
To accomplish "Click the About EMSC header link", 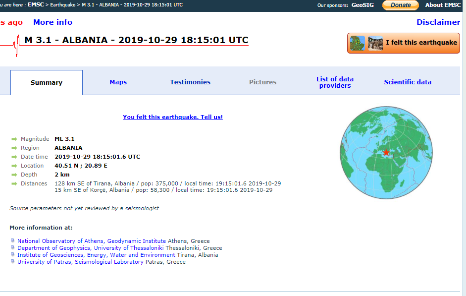I will click(x=443, y=5).
